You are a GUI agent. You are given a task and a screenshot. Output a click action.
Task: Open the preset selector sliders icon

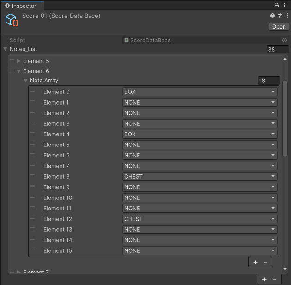click(279, 16)
